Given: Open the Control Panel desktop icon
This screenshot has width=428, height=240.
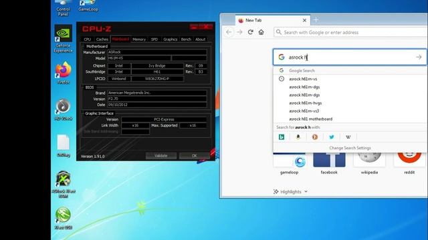Looking at the screenshot, I should (x=63, y=7).
